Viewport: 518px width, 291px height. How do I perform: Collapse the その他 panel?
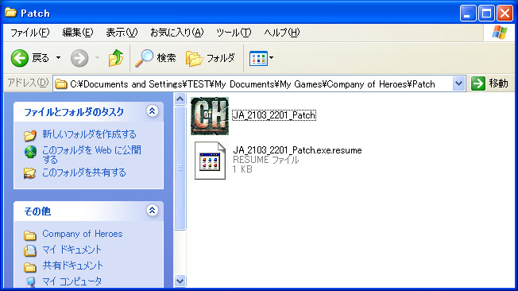(152, 211)
